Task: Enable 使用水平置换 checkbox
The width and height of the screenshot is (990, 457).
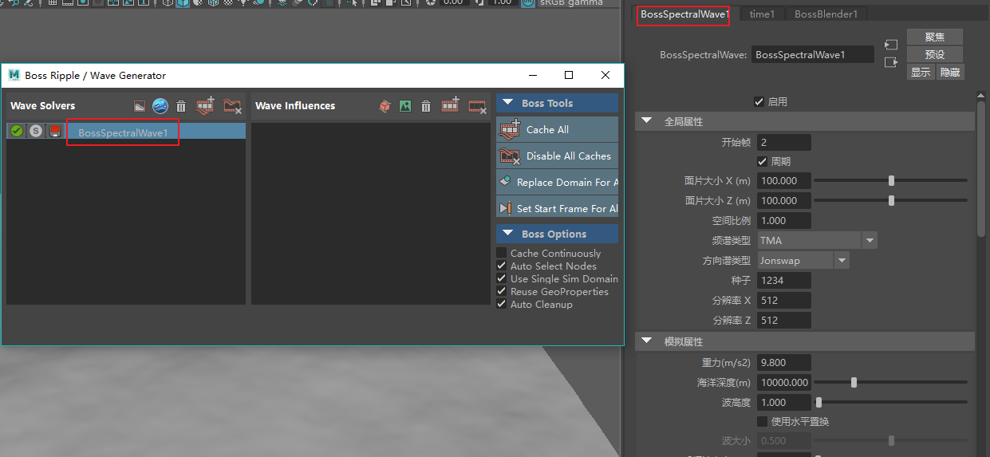Action: pos(762,421)
